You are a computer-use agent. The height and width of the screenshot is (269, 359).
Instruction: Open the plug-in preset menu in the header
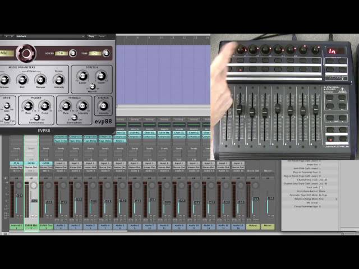(50, 36)
